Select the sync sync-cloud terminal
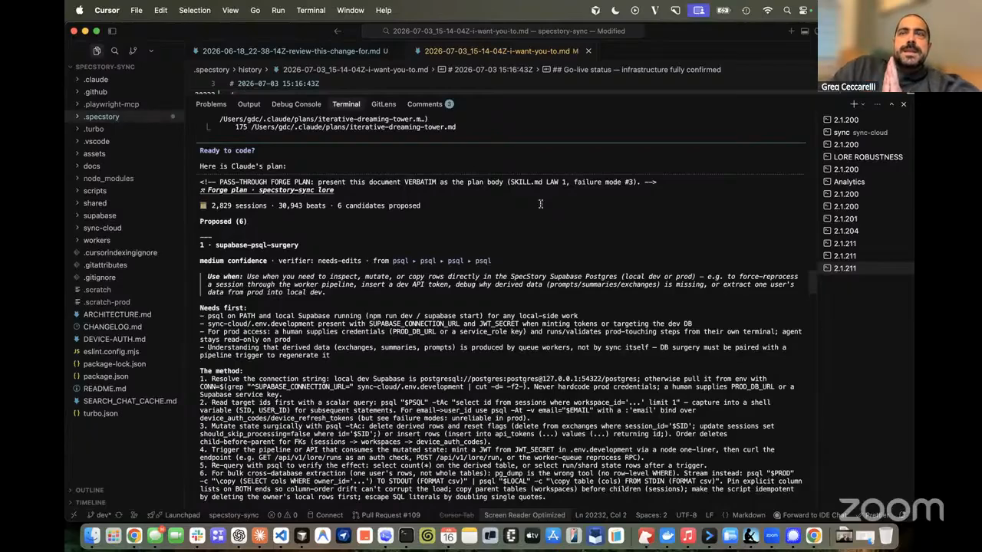Viewport: 982px width, 552px height. click(867, 133)
